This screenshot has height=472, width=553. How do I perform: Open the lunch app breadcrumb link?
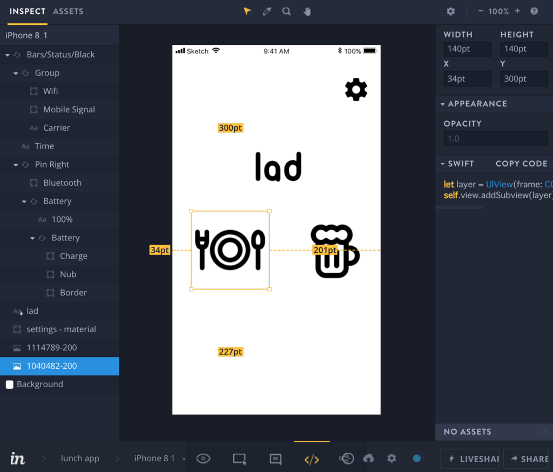80,458
